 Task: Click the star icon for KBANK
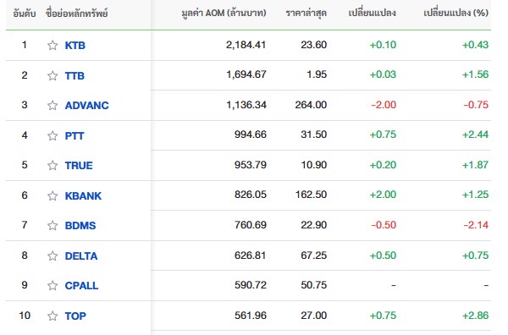[x=52, y=195]
